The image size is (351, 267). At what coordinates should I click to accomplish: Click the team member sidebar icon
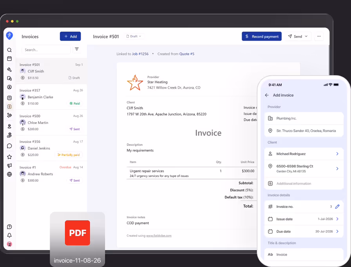tap(9, 126)
